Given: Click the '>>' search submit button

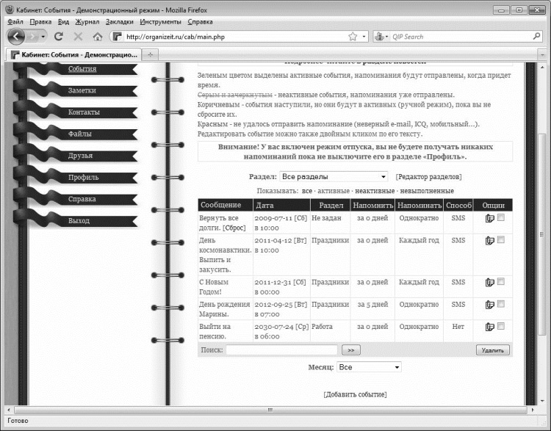Looking at the screenshot, I should point(350,350).
